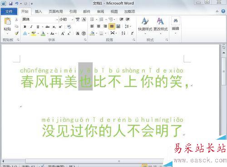Click the Copy icon in clipboard group

pos(16,26)
